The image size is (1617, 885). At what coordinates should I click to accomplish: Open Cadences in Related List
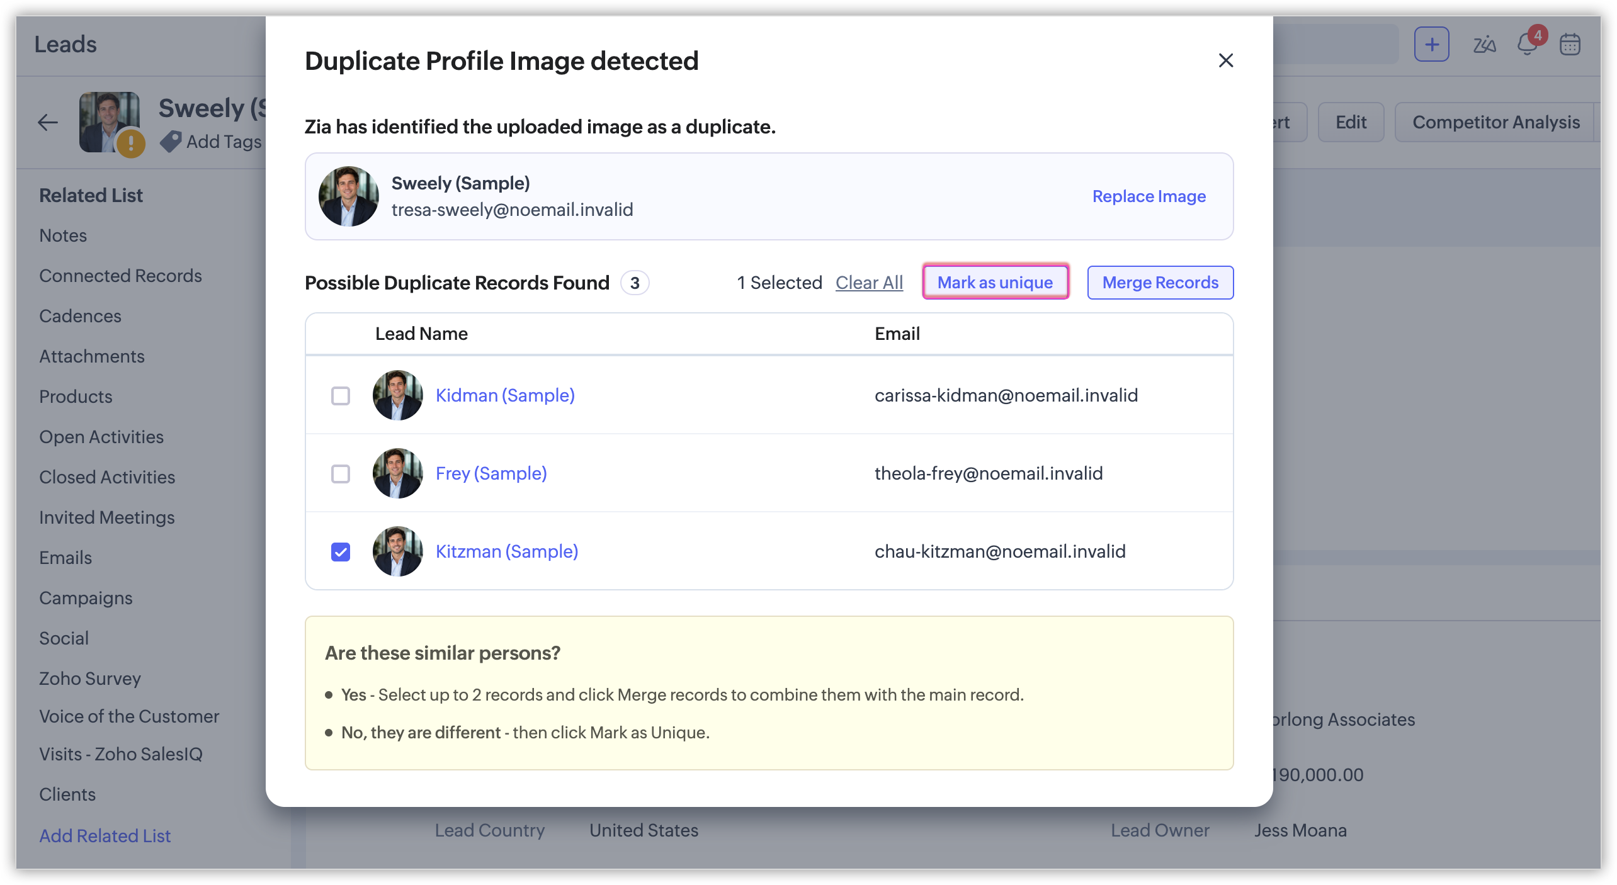click(80, 316)
